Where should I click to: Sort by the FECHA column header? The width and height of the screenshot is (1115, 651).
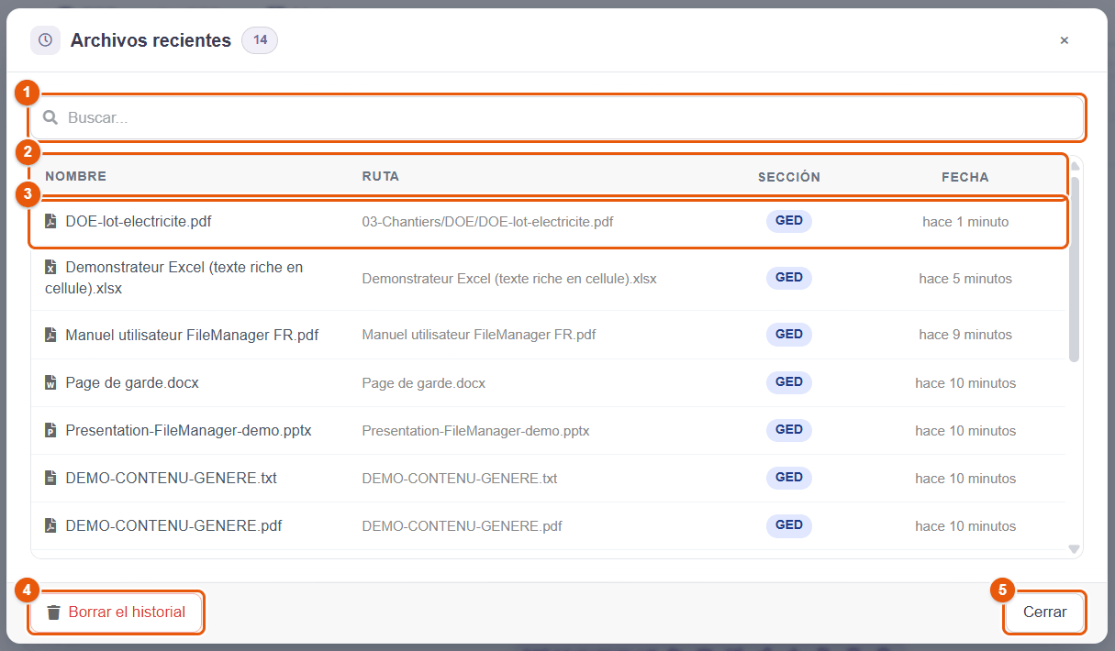coord(965,177)
